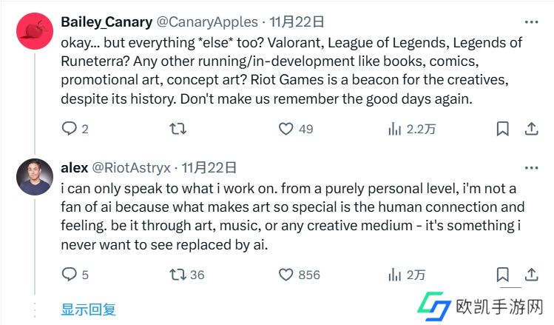The image size is (554, 325).
Task: Reply to alex's tweet
Action: click(69, 275)
